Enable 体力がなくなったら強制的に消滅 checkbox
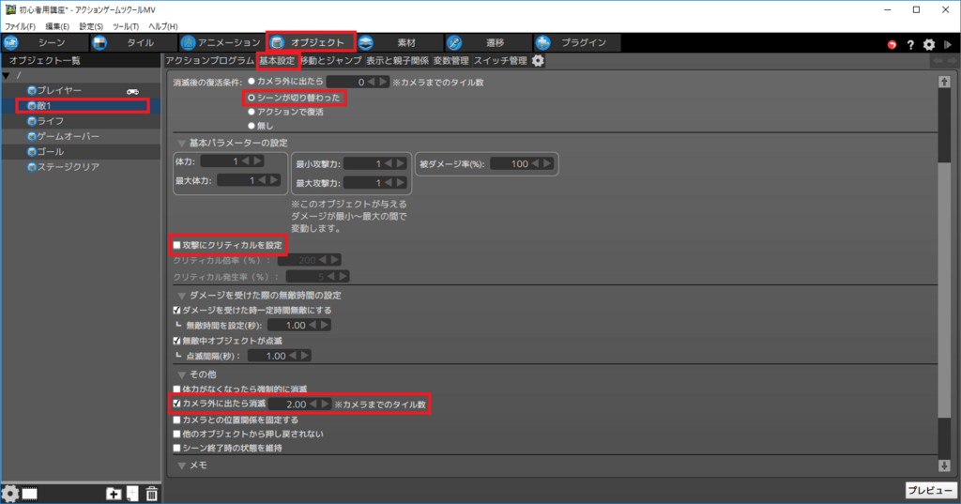 tap(177, 389)
